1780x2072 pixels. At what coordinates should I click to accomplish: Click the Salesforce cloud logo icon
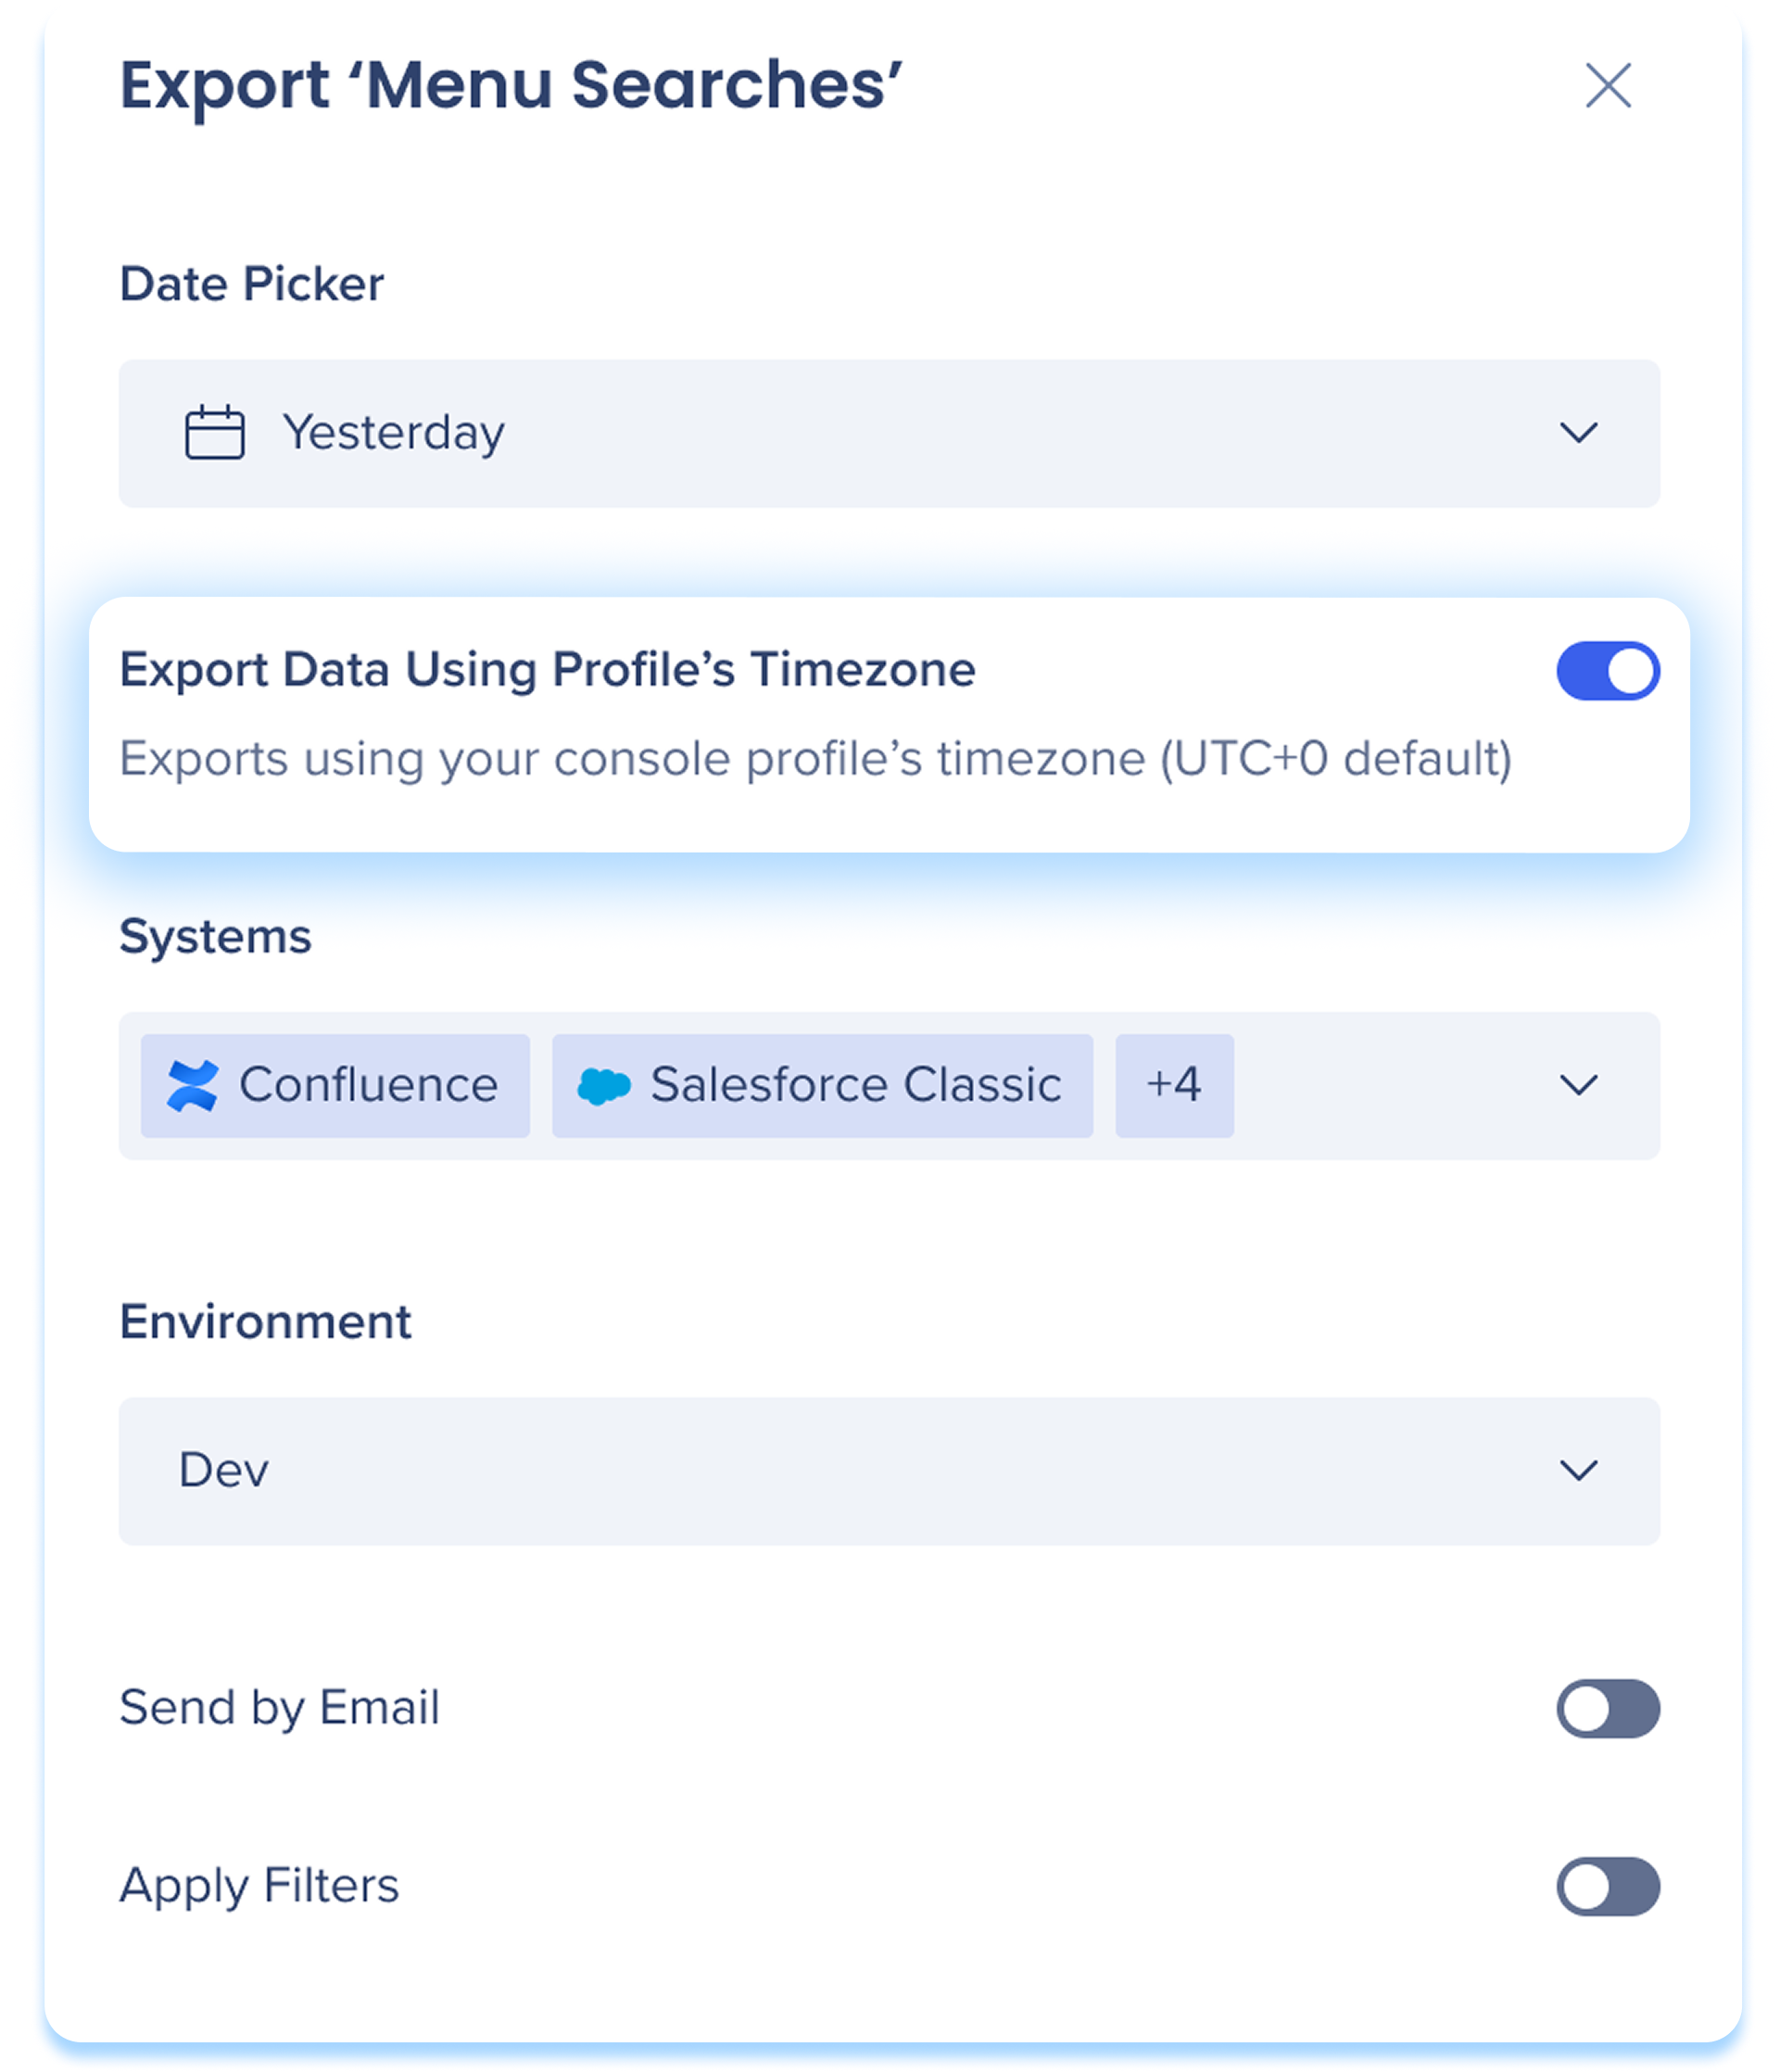click(604, 1086)
